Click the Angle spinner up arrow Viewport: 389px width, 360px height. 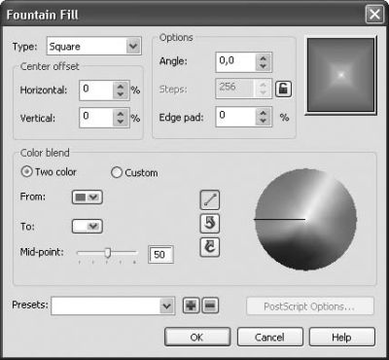[263, 58]
